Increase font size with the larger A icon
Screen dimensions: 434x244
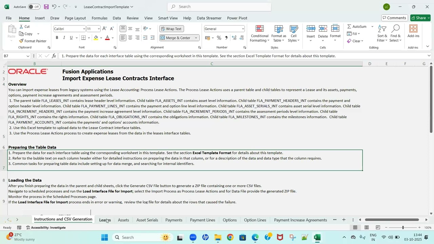point(104,29)
